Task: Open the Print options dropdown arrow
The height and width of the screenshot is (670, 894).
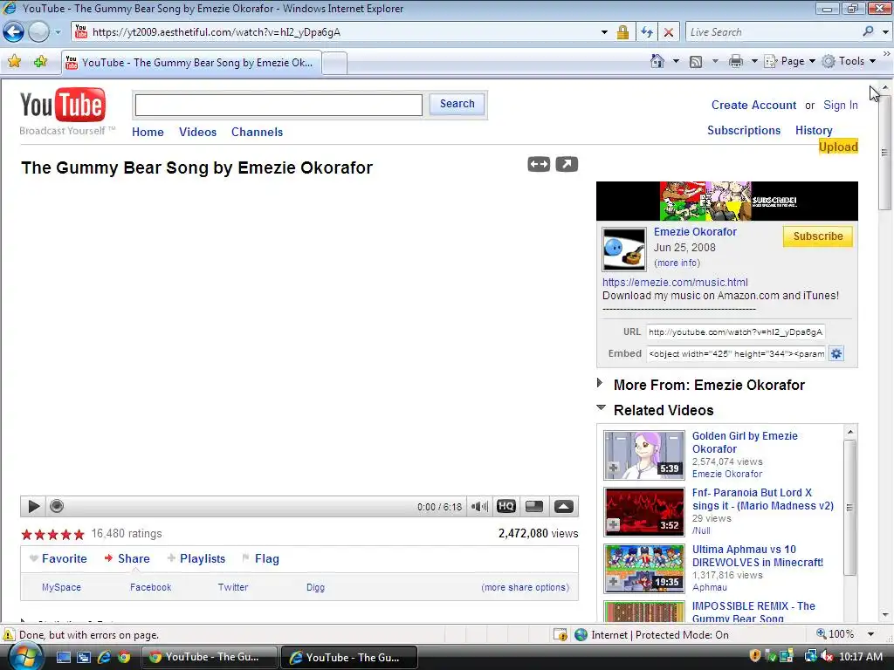Action: [754, 62]
